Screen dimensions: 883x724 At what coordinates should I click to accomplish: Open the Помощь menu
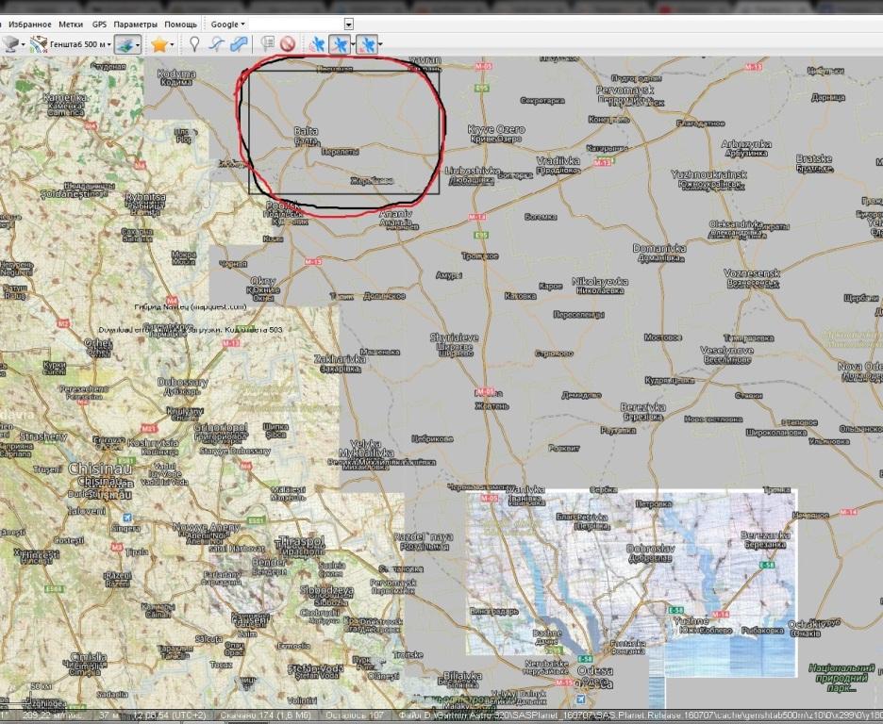180,24
